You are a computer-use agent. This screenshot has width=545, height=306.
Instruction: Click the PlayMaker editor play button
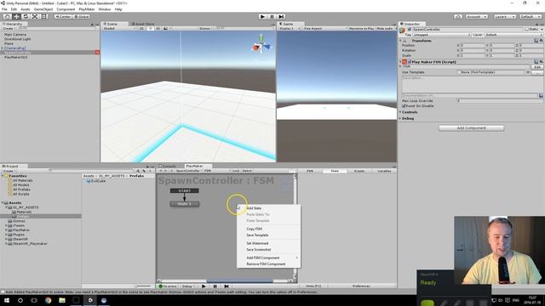tap(204, 286)
